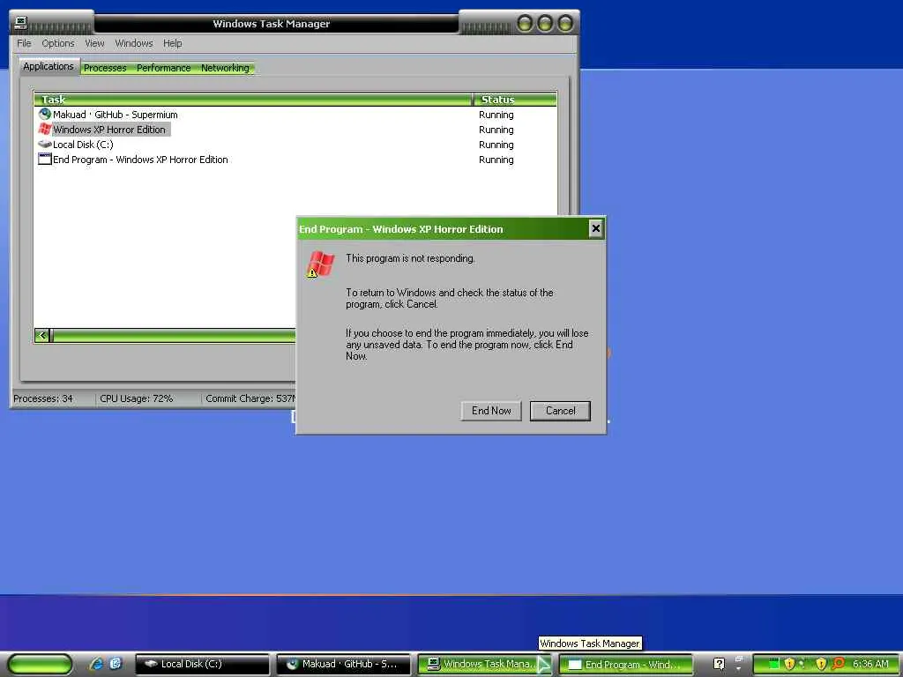Click the Supermium browser icon in task list
The image size is (903, 677).
point(44,114)
